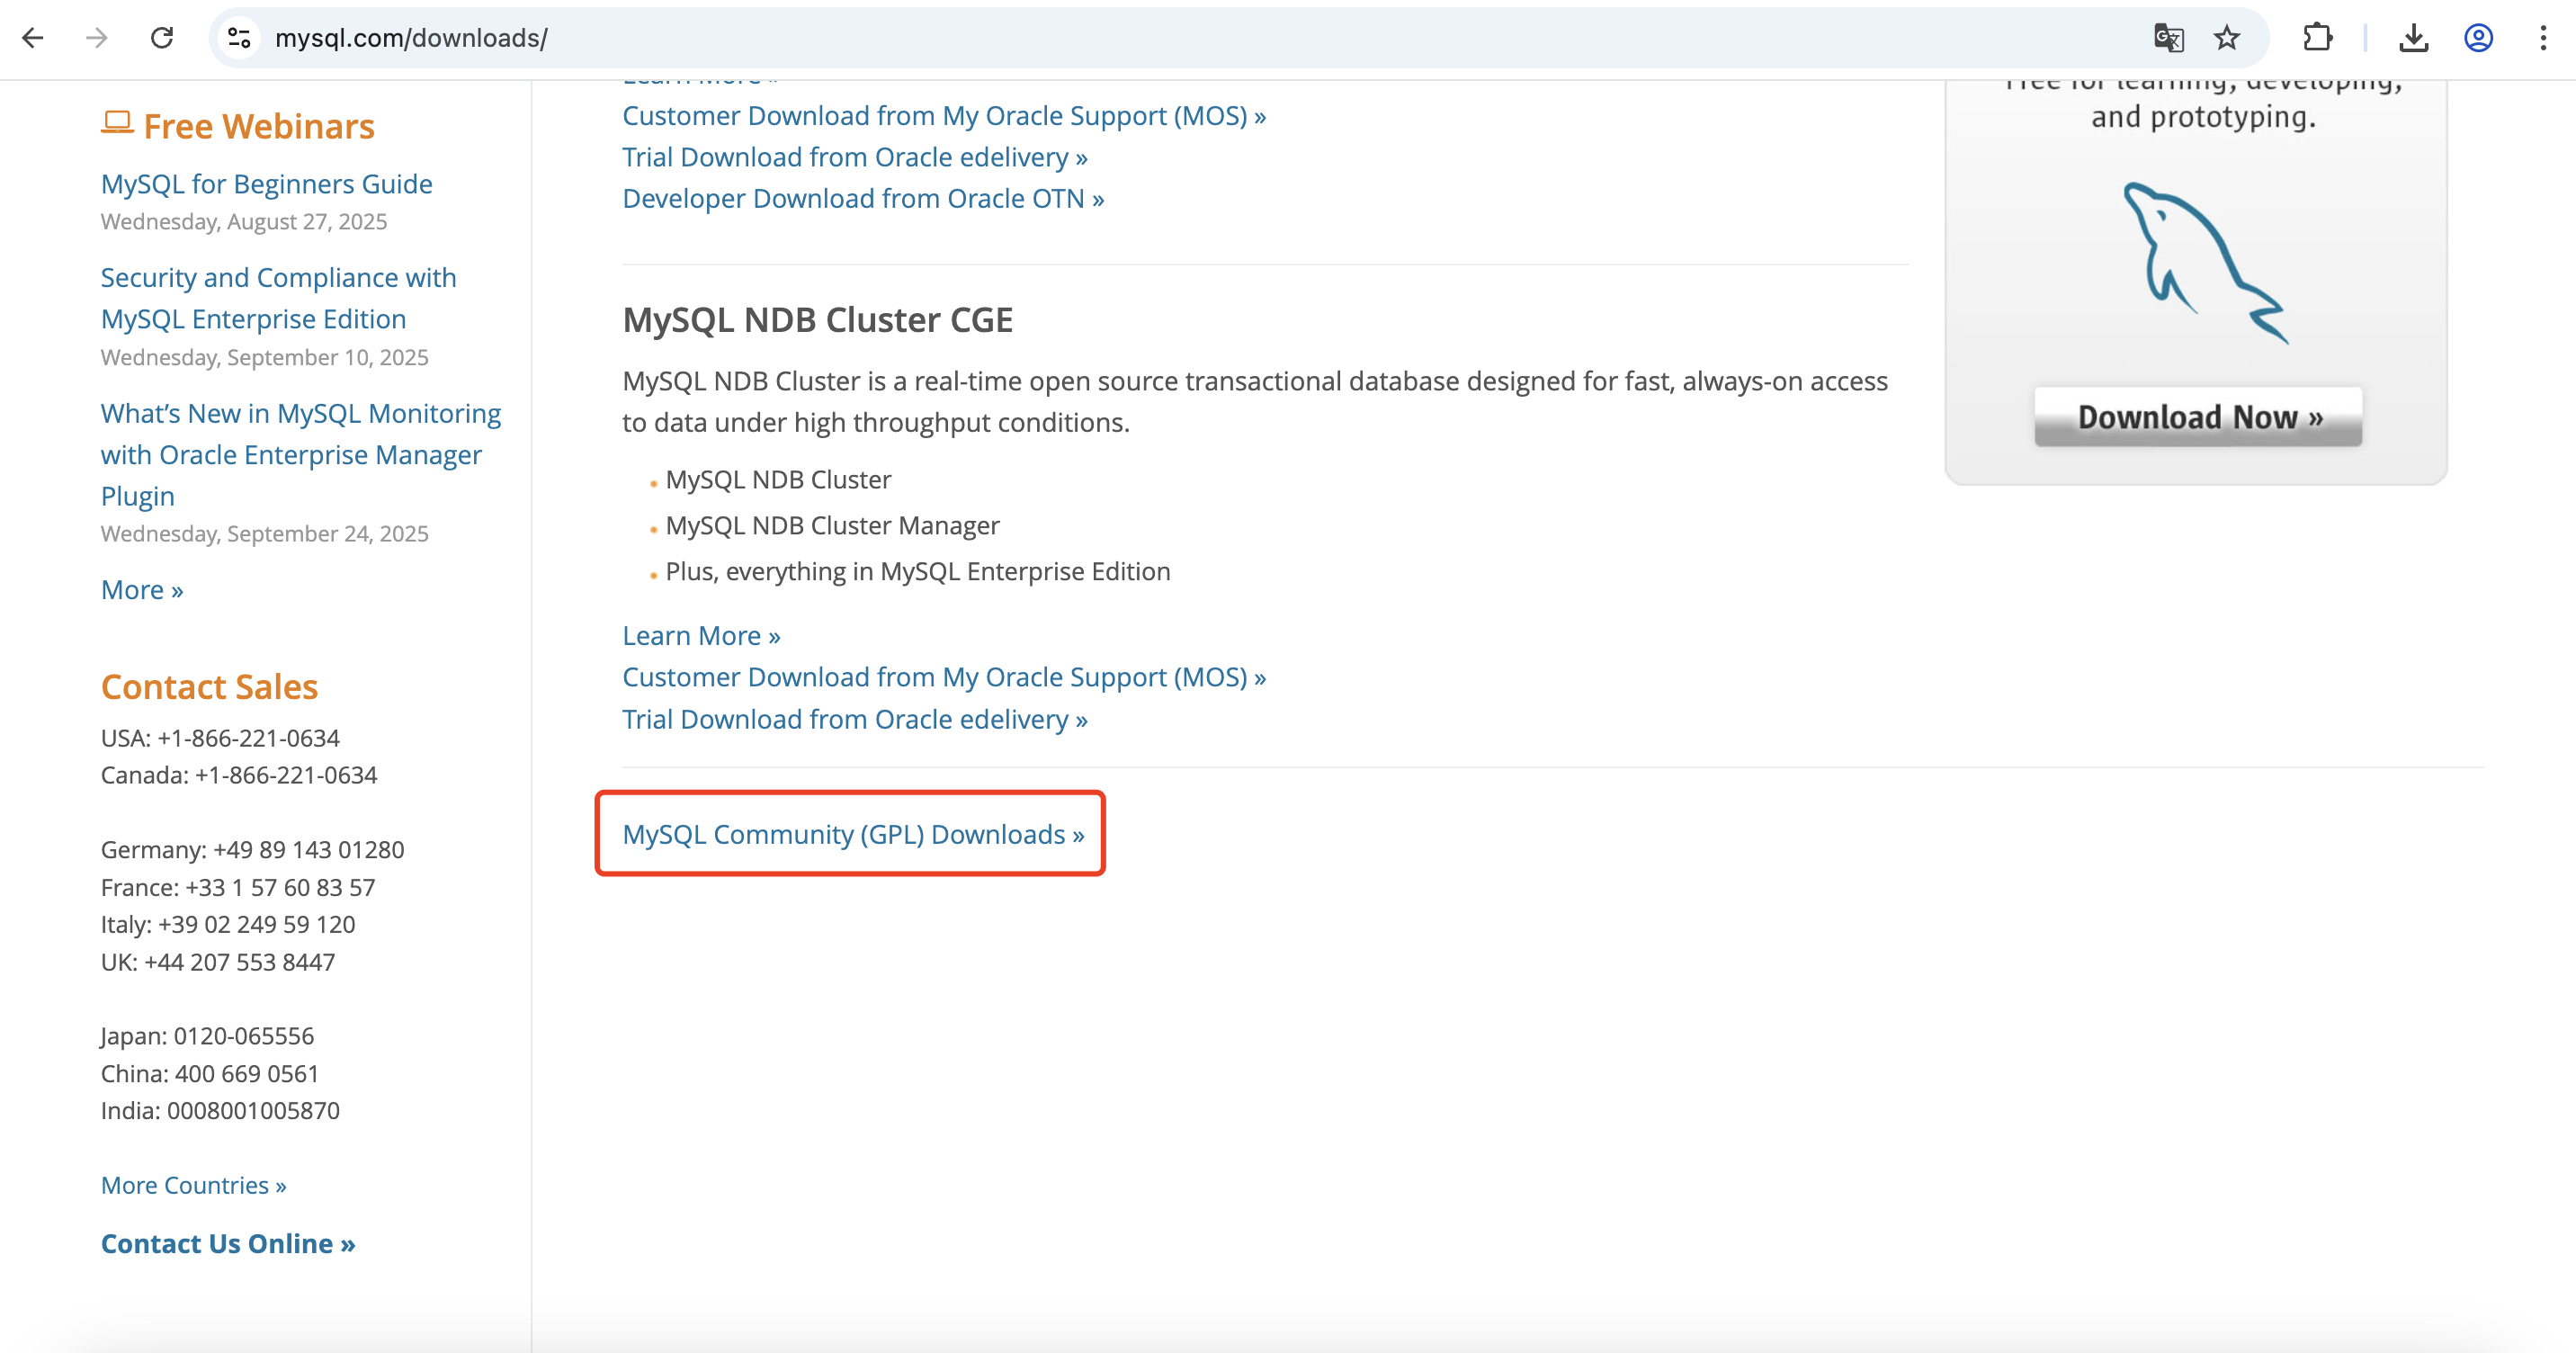Click Learn More » under NDB Cluster CGE

pyautogui.click(x=701, y=635)
